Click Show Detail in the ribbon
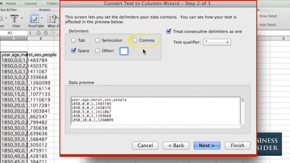The height and width of the screenshot is (163, 290). pos(268,16)
